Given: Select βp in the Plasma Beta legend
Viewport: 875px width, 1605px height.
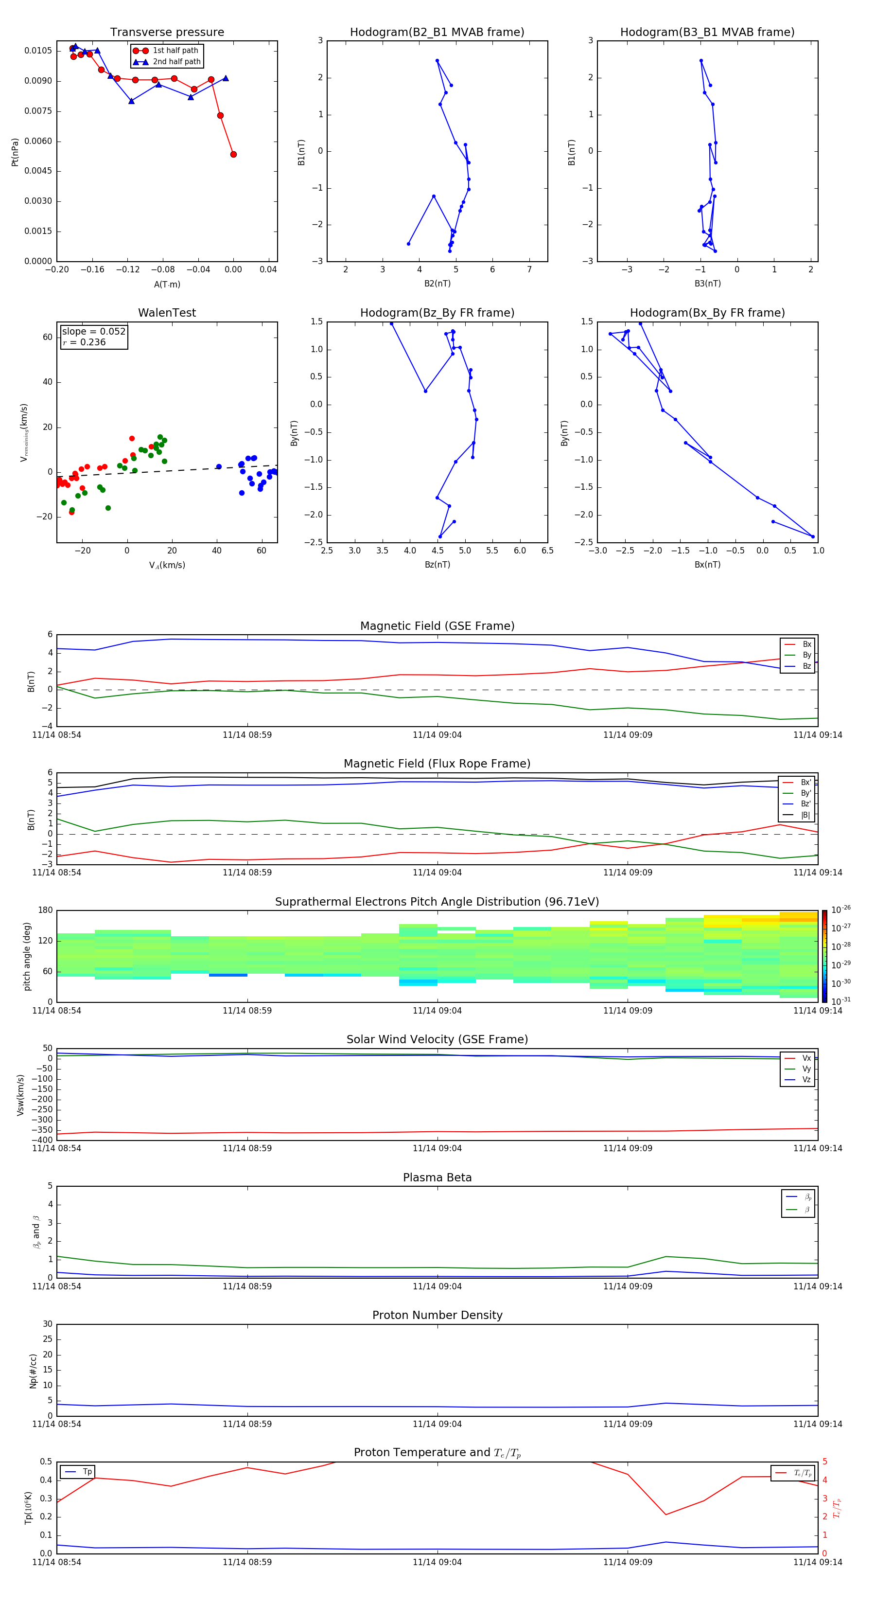Looking at the screenshot, I should click(798, 1197).
